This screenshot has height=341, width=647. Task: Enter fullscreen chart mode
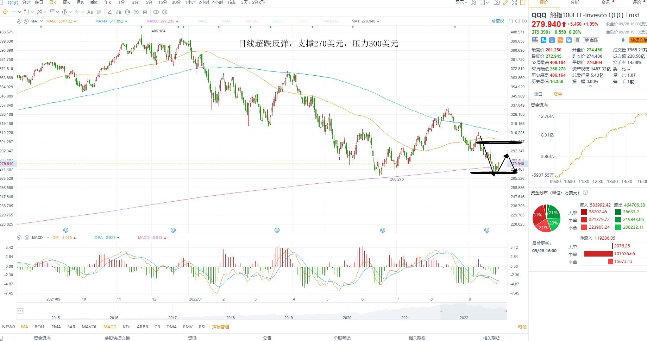click(514, 2)
